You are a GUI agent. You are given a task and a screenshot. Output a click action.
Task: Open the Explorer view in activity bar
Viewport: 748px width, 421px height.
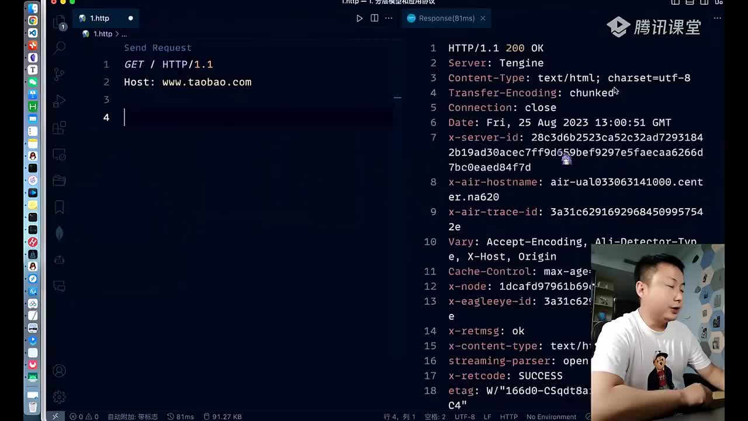[59, 22]
